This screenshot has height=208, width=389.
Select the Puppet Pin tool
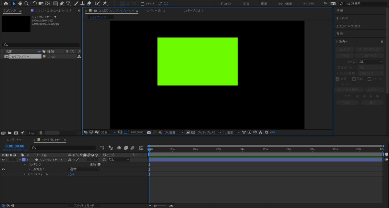click(x=105, y=4)
